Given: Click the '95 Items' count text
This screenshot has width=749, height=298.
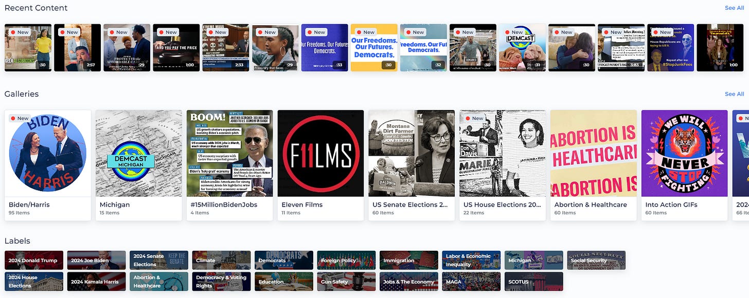Looking at the screenshot, I should click(20, 213).
